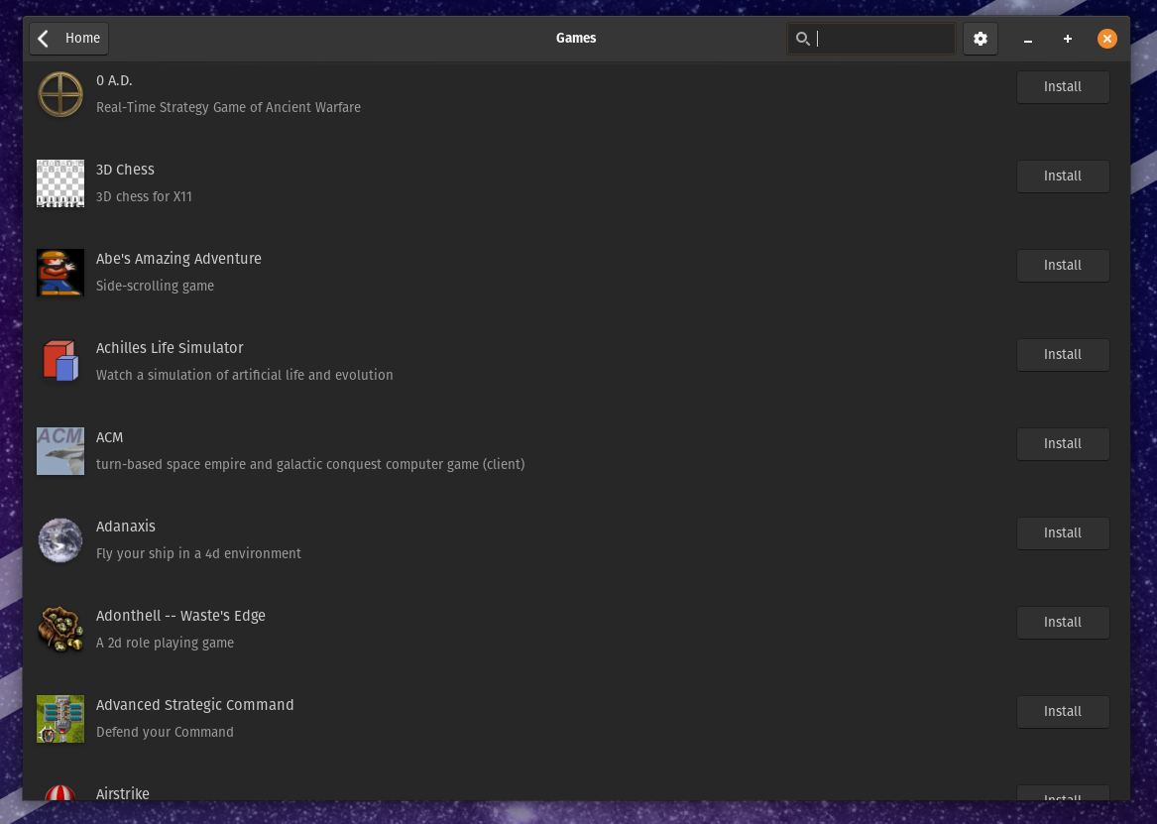Go back to Home
Viewport: 1157px width, 824px height.
pos(69,39)
